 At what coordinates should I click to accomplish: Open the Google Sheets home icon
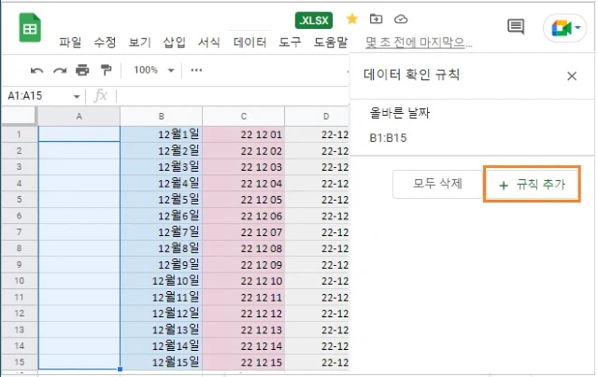click(x=30, y=28)
